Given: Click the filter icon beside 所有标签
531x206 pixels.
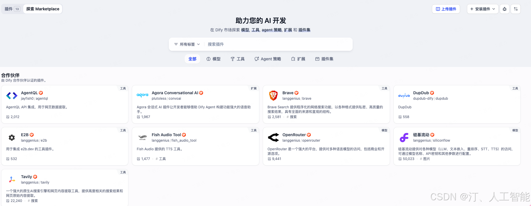Looking at the screenshot, I should point(176,44).
